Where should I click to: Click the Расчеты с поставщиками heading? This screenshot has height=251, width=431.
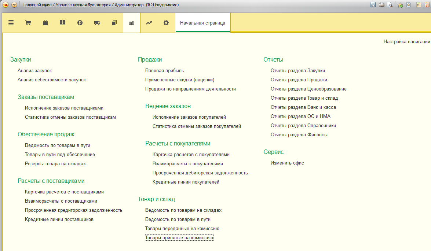pos(51,181)
